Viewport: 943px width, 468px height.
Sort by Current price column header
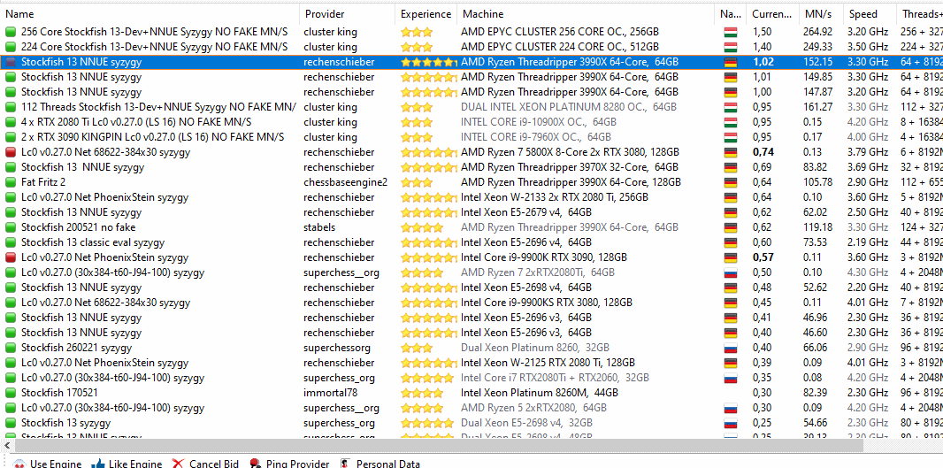tap(773, 14)
